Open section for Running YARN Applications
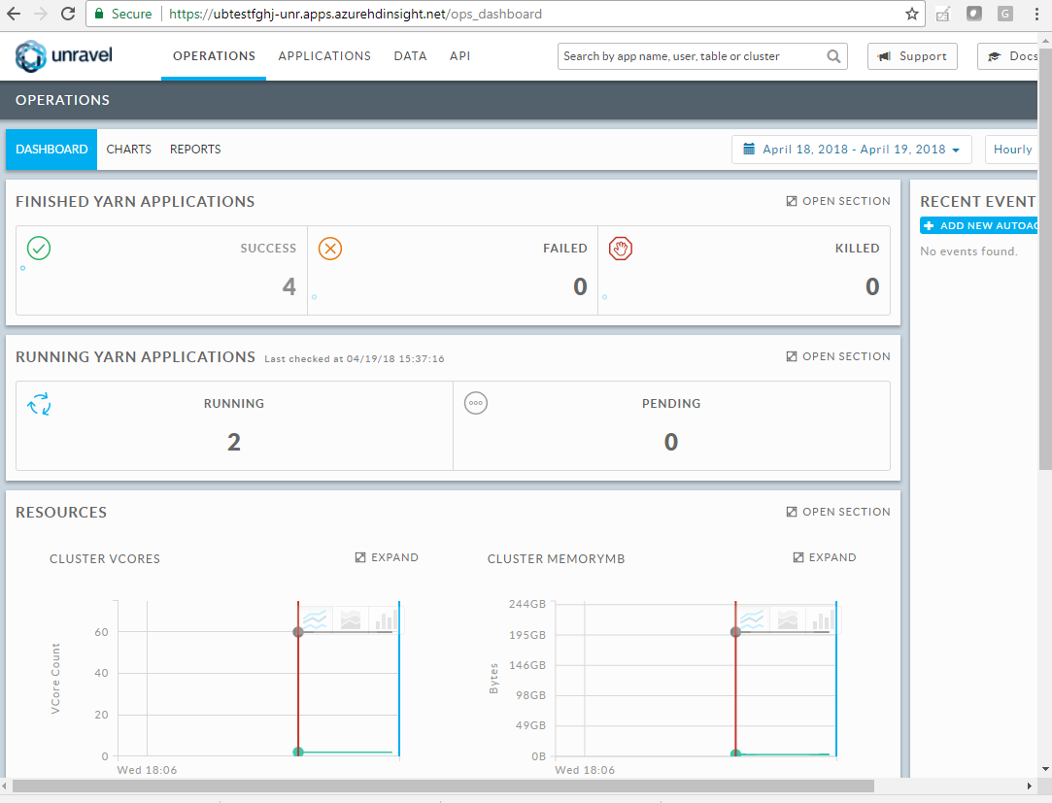The height and width of the screenshot is (803, 1052). (838, 356)
